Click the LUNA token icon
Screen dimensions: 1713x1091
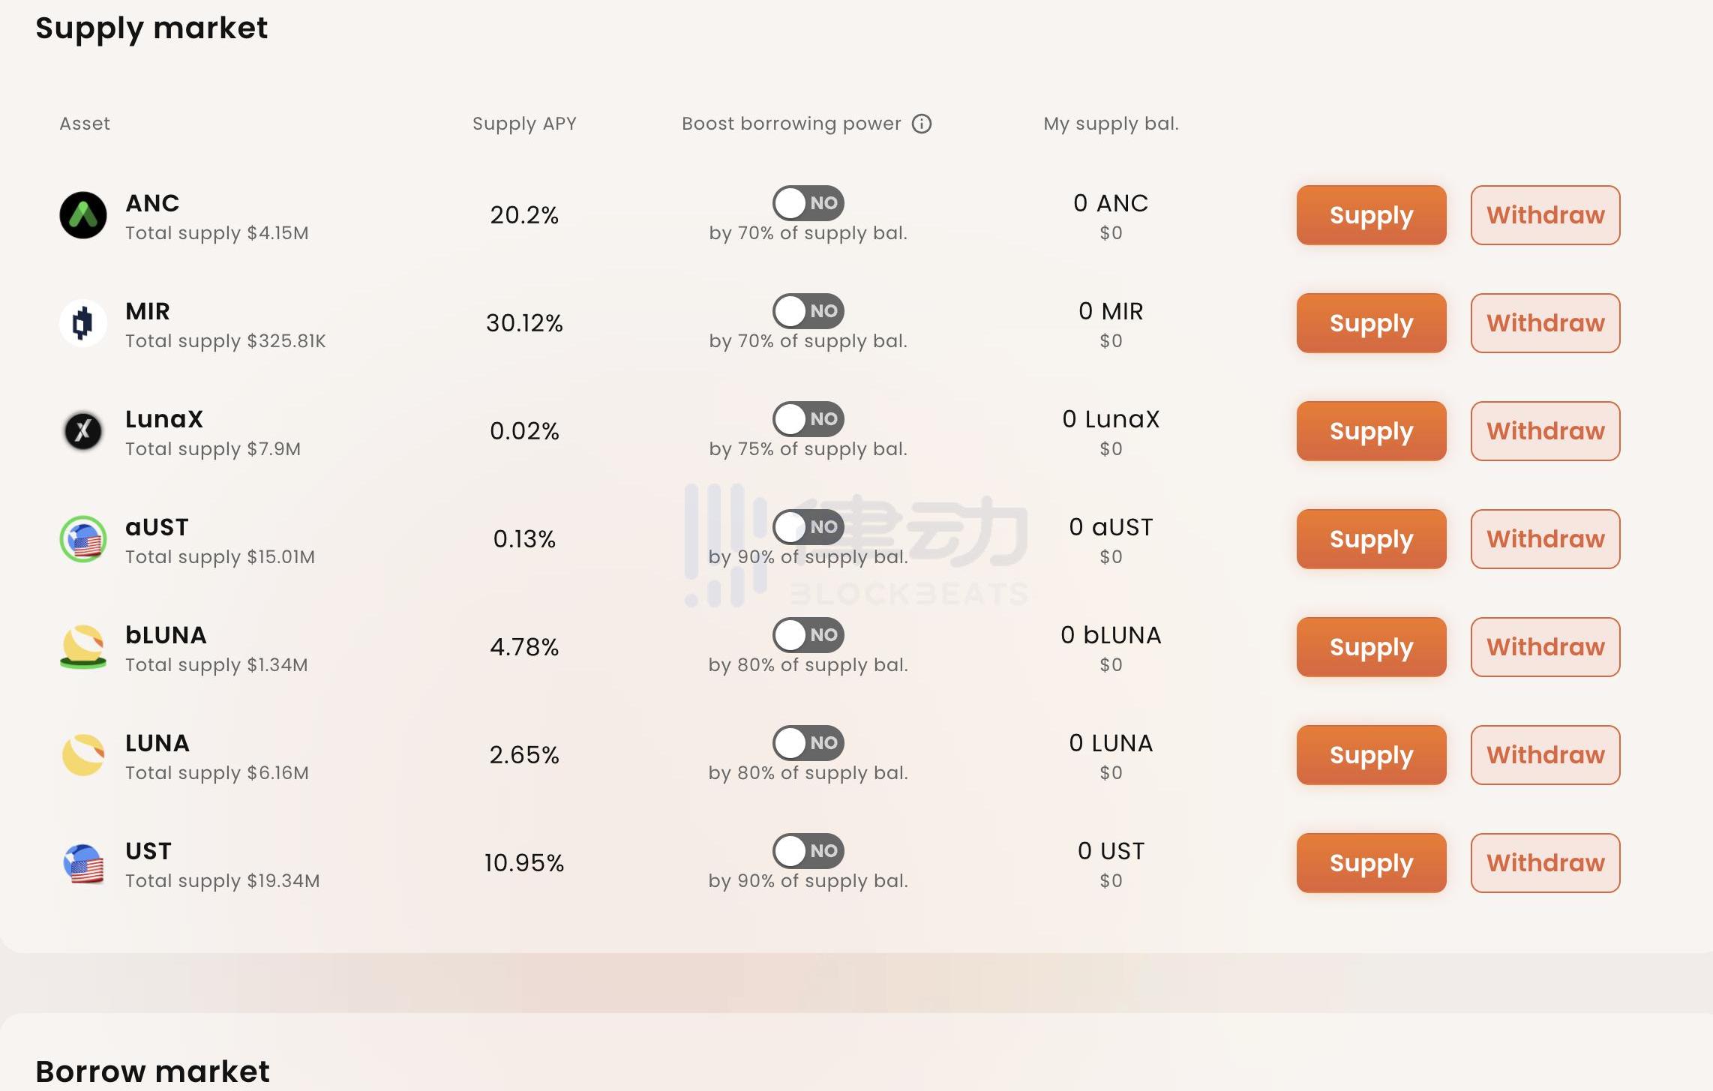[82, 755]
